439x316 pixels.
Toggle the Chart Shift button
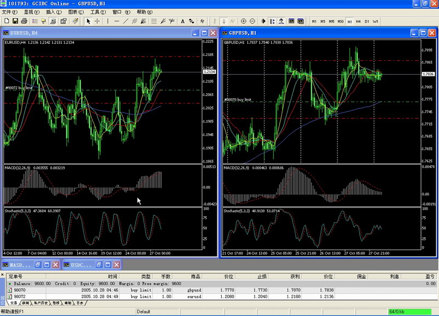pos(272,21)
